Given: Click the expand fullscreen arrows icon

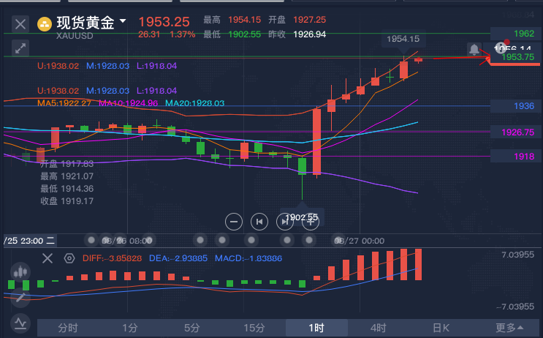Looking at the screenshot, I should (20, 48).
